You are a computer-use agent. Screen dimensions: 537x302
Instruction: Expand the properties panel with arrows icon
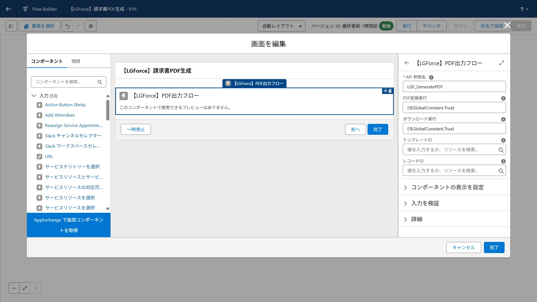tap(502, 63)
